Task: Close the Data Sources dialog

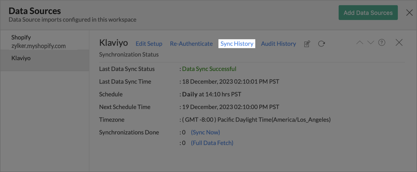Action: [x=409, y=12]
